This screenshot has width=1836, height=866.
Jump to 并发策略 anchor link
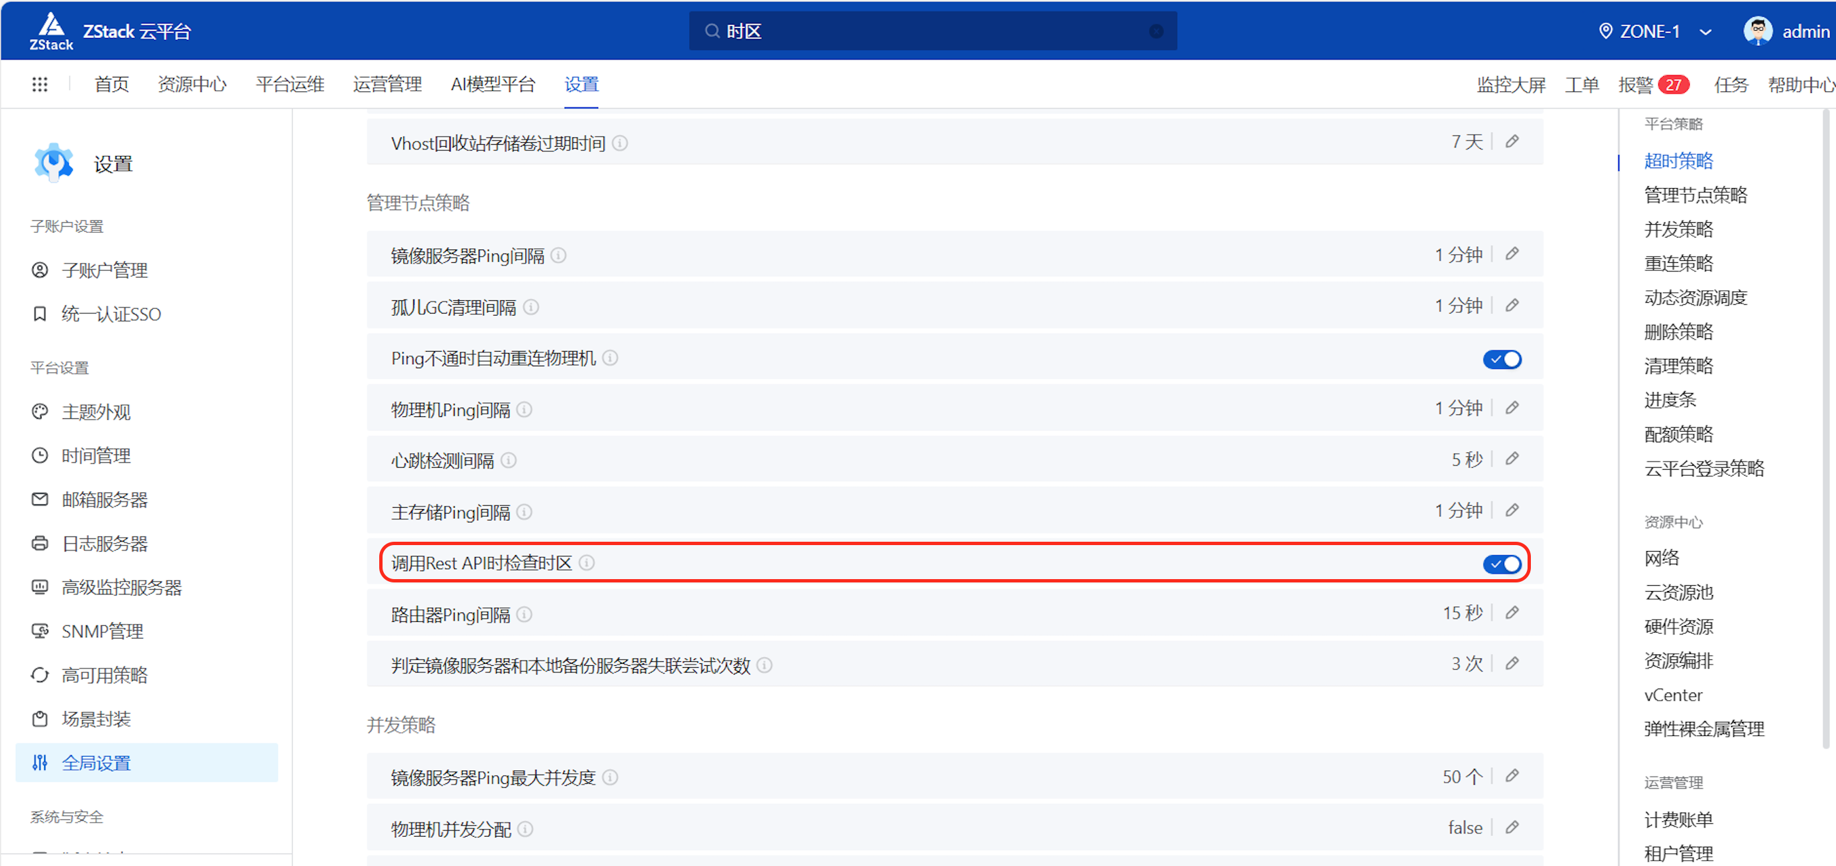point(1678,230)
